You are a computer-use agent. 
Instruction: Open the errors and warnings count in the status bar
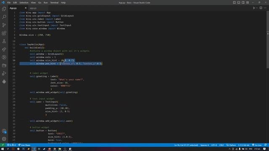pos(11,145)
